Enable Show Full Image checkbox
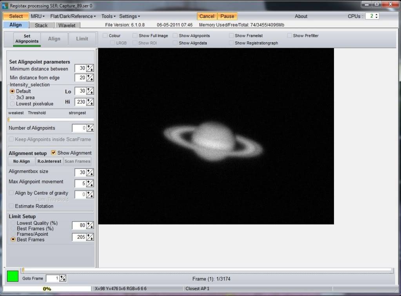Image resolution: width=401 pixels, height=296 pixels. coord(135,36)
